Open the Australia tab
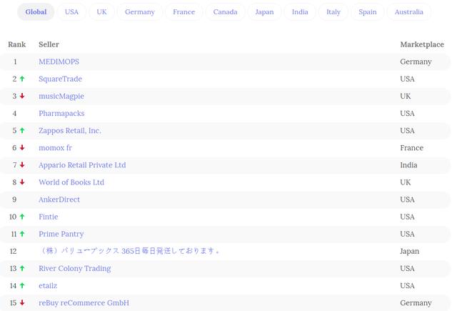 [x=409, y=12]
